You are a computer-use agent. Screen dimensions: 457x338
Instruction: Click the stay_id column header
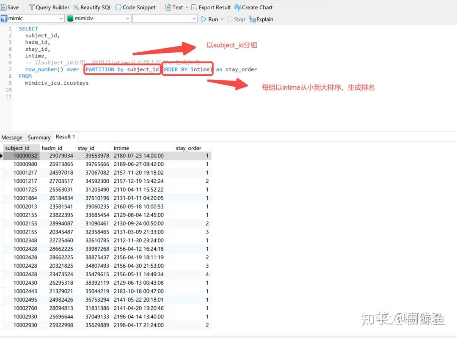tap(94, 148)
